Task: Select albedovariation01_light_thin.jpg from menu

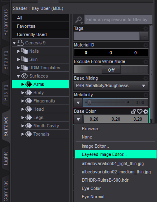Action: click(x=116, y=163)
